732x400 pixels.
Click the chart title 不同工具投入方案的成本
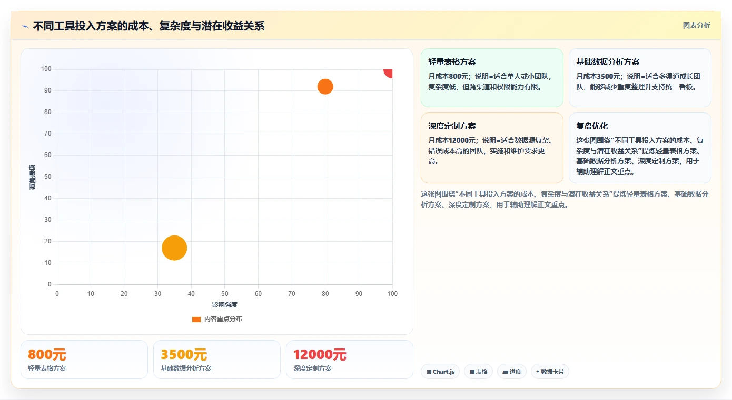click(149, 26)
